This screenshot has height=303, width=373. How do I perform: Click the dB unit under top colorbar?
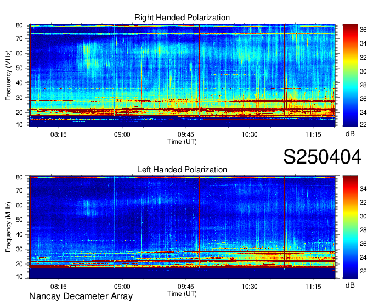coord(350,134)
